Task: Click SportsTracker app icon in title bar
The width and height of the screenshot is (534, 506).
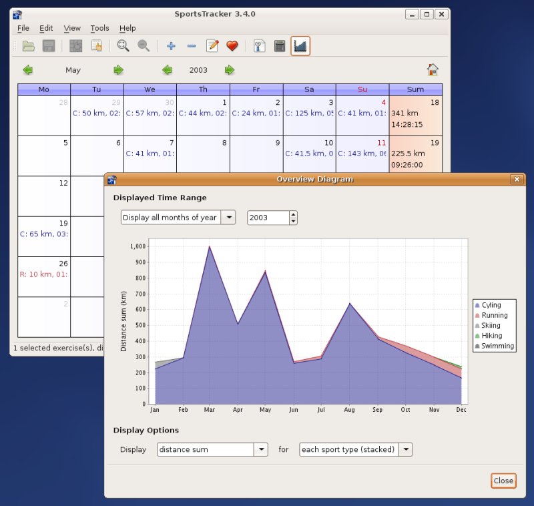Action: coord(17,15)
